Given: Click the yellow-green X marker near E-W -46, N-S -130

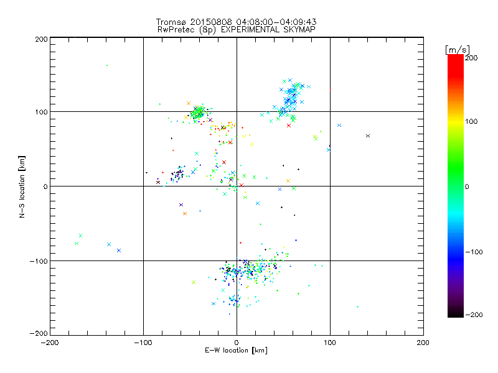Looking at the screenshot, I should click(194, 282).
